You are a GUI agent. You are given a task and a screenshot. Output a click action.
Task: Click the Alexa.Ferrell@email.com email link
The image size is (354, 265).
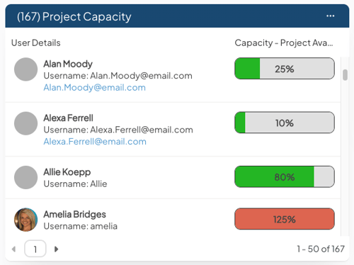click(x=95, y=142)
